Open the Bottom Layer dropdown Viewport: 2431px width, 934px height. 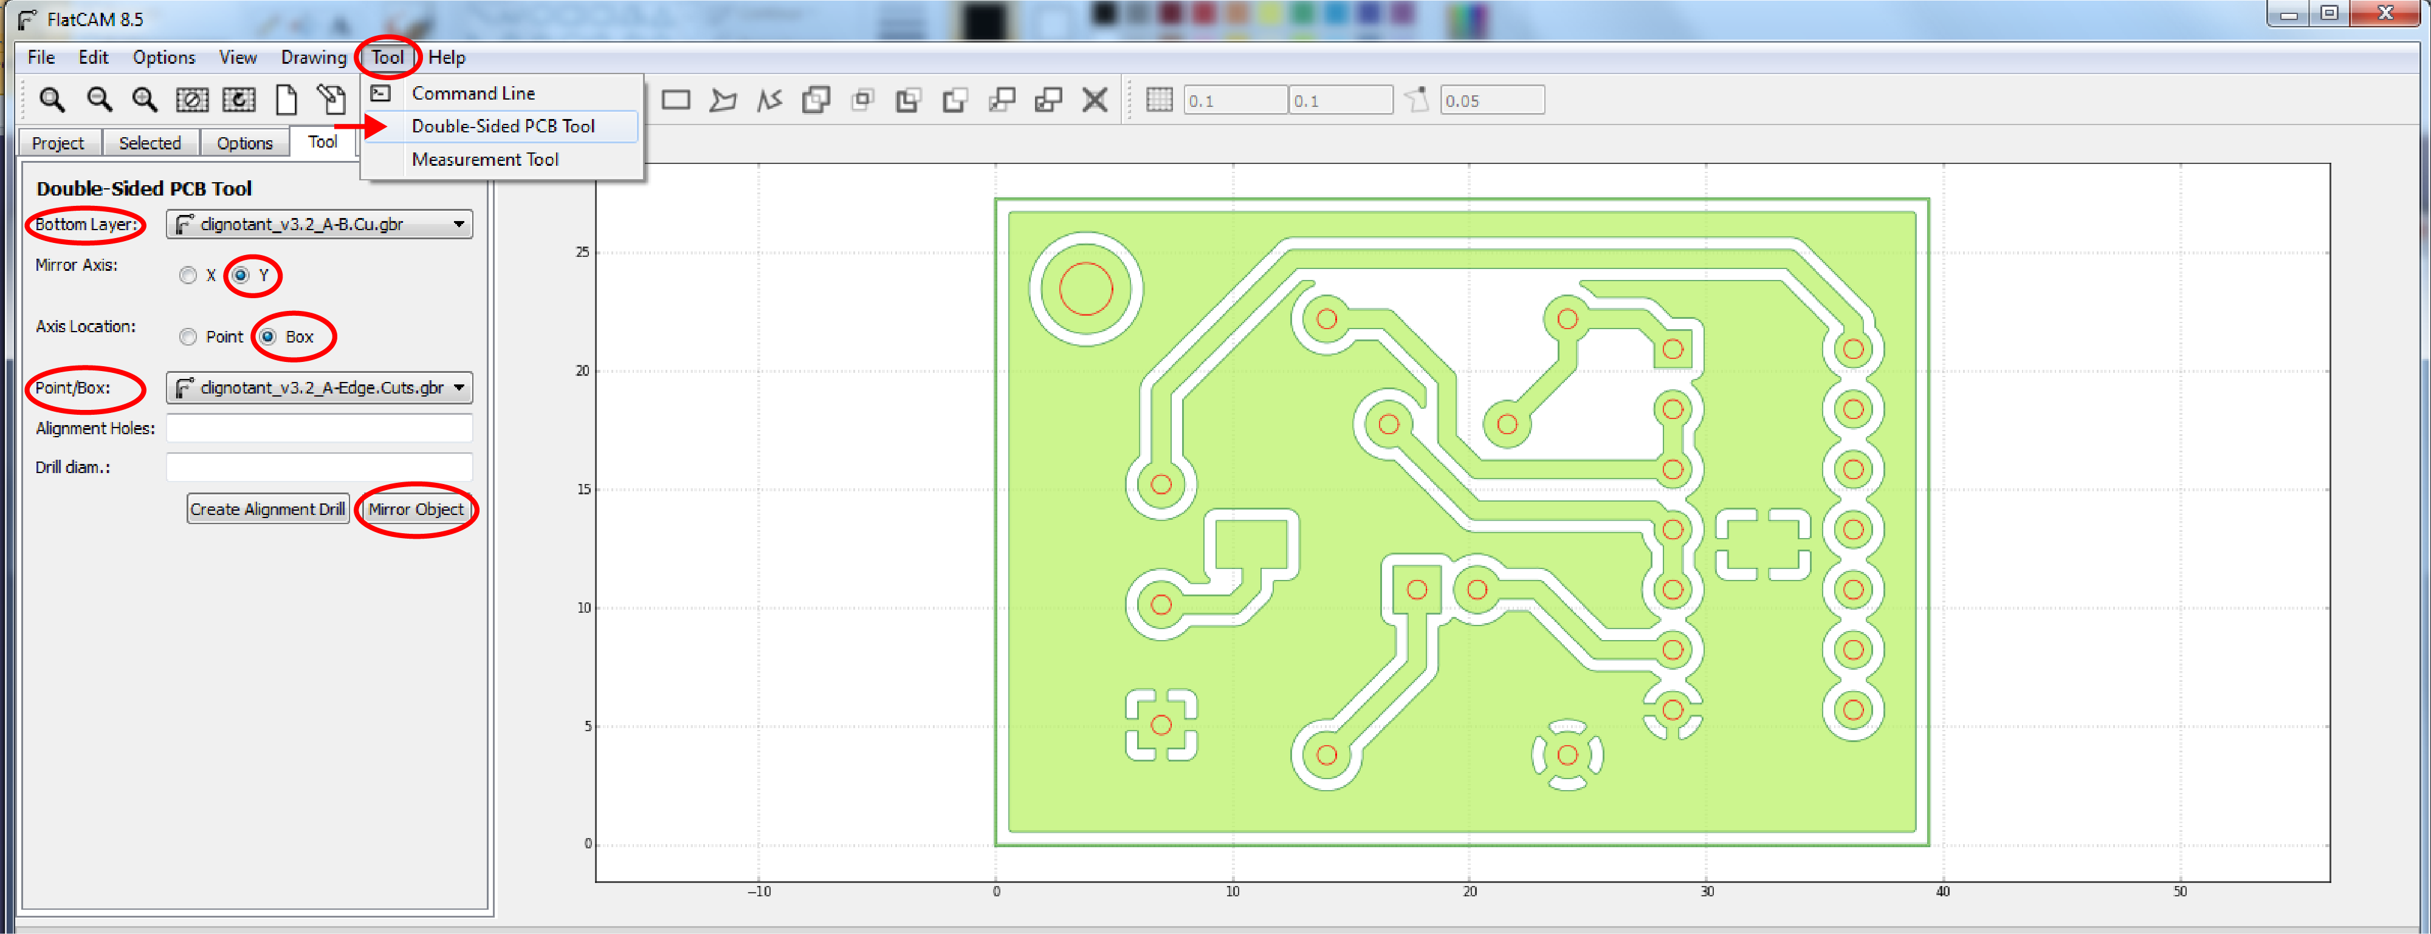pos(319,223)
